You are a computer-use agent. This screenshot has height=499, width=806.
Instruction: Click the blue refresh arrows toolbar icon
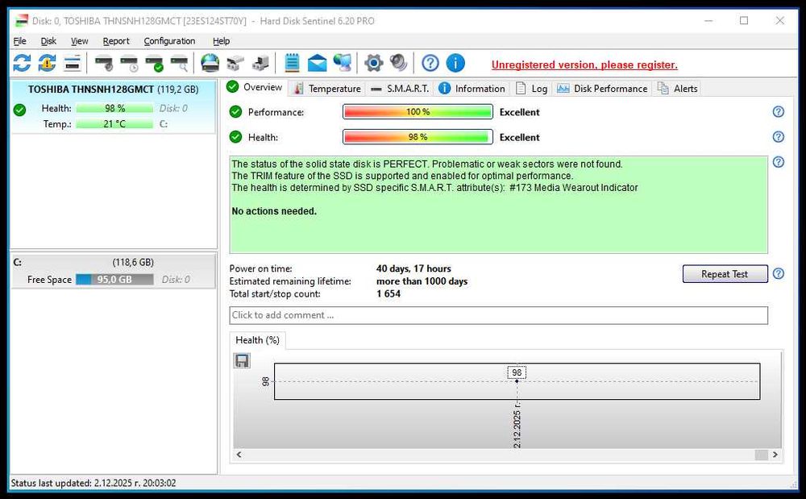[22, 64]
